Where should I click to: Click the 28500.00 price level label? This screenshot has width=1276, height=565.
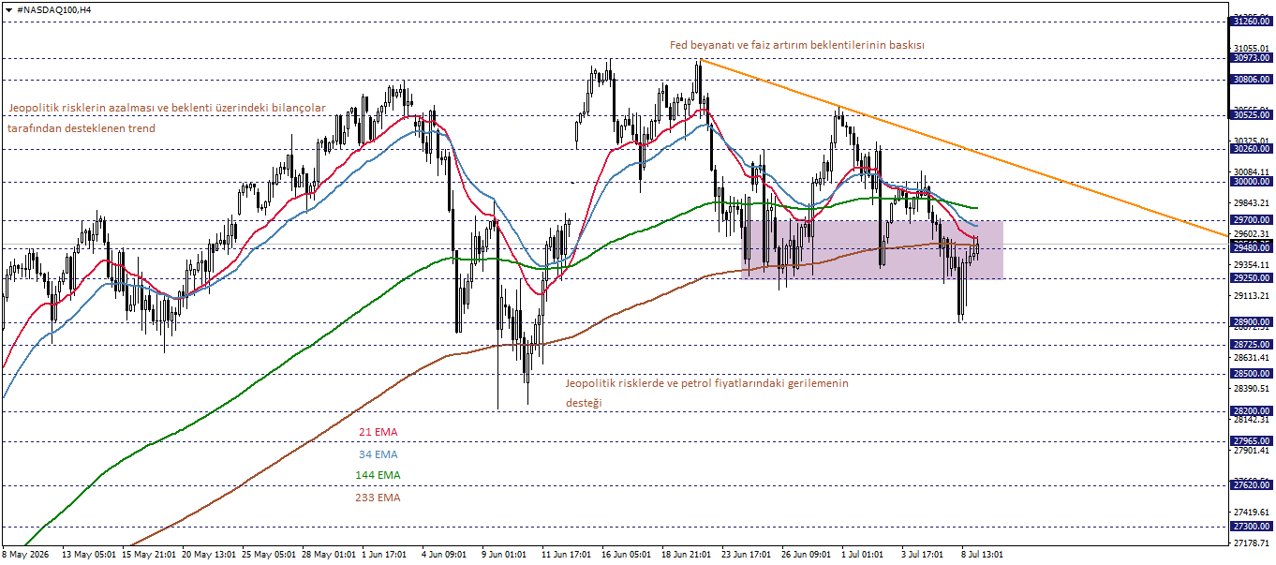coord(1252,373)
